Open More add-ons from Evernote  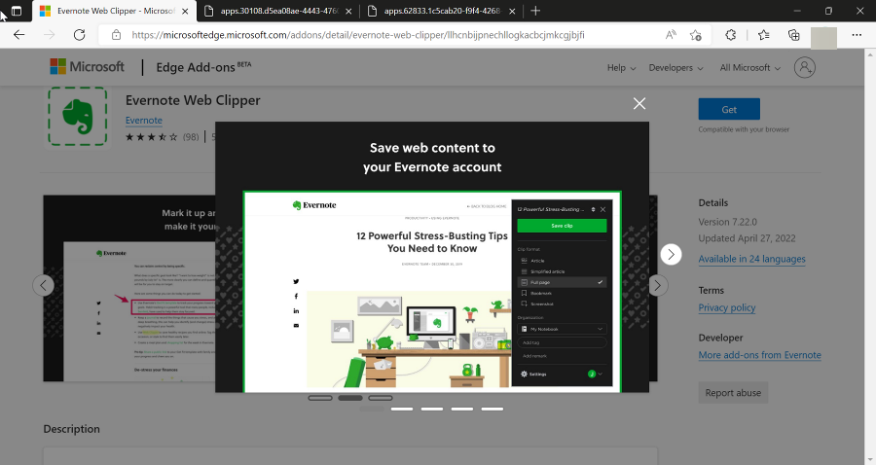pyautogui.click(x=760, y=355)
